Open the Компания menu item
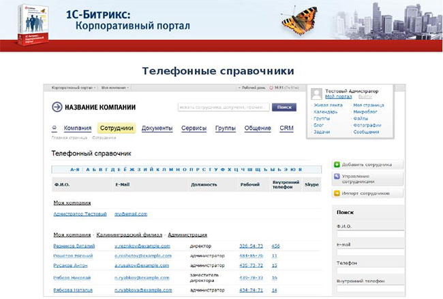The height and width of the screenshot is (299, 443). 78,128
